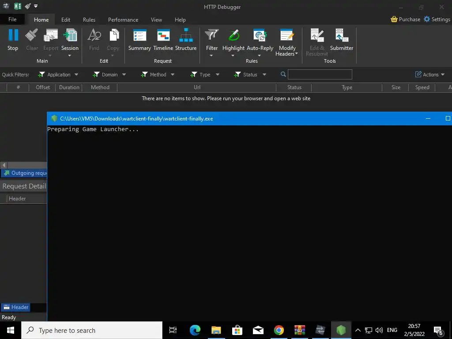Open the quick access toolbar customize arrow
The image size is (452, 339).
pyautogui.click(x=36, y=6)
